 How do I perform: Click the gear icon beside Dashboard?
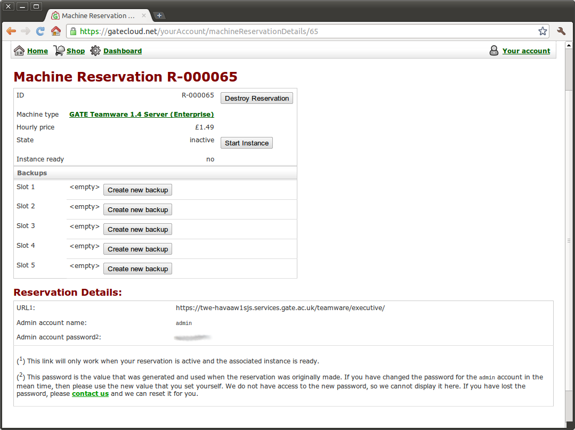[x=95, y=51]
